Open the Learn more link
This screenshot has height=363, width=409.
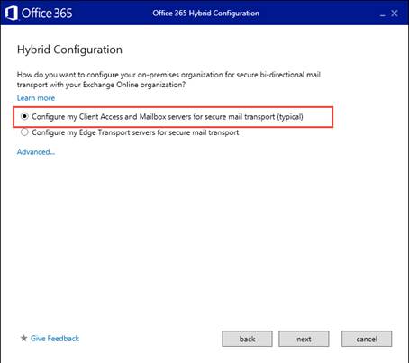coord(36,98)
